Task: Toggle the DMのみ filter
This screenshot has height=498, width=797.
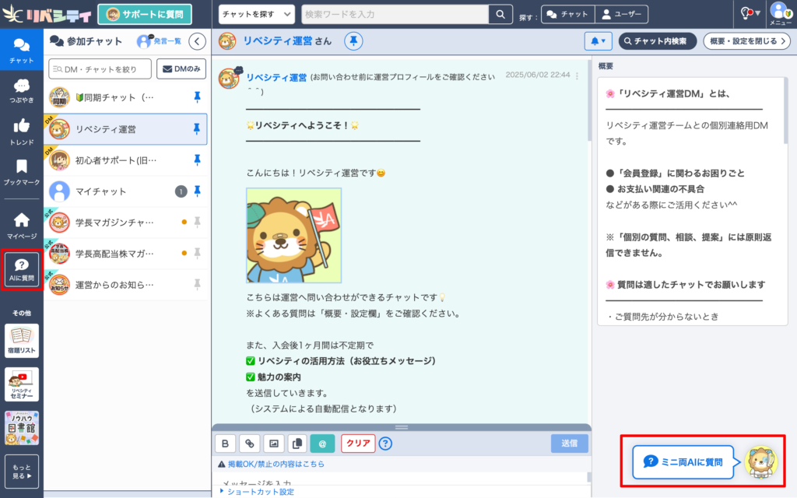Action: point(181,69)
